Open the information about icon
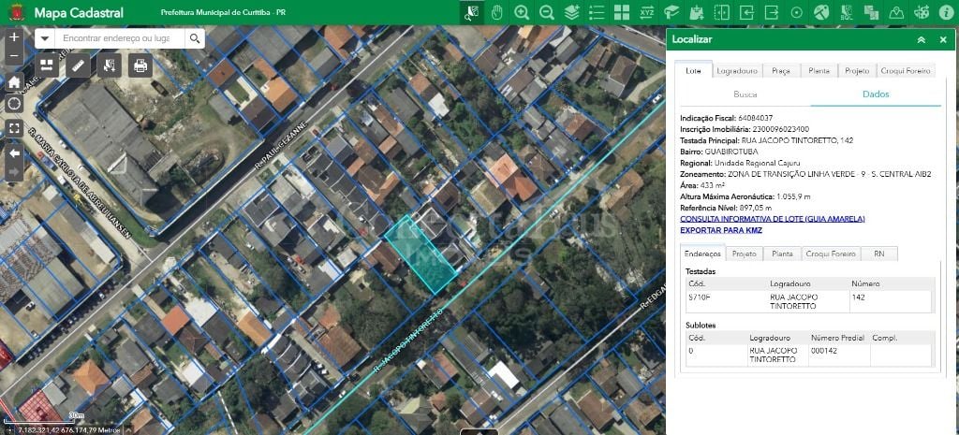 (946, 12)
